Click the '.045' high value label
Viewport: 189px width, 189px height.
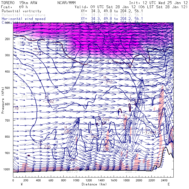(67, 132)
